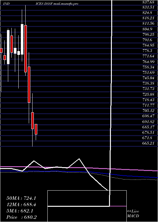158x222 pixels.
Task: Click the 837.68 price axis label
Action: 148,2
